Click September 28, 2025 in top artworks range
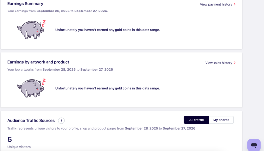 [x=59, y=70]
